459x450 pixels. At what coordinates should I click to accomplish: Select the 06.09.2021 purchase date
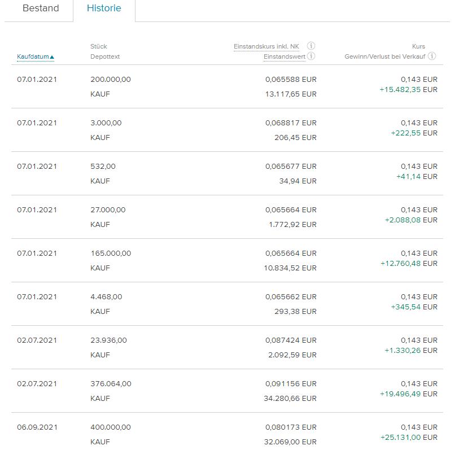coord(37,427)
